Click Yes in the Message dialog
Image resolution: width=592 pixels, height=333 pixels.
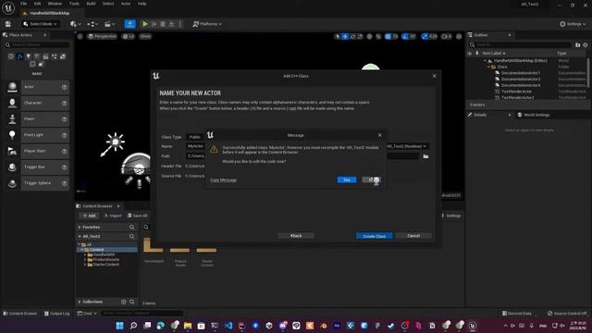[x=347, y=180]
